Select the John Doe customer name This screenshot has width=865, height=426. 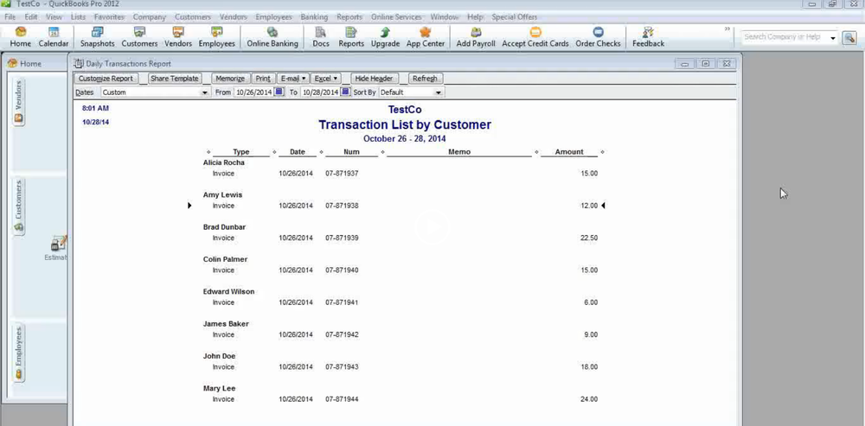pyautogui.click(x=219, y=357)
